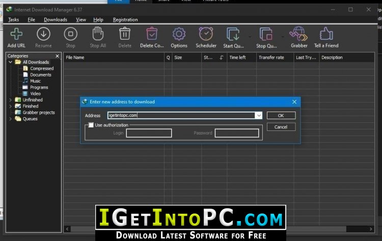The width and height of the screenshot is (382, 241).
Task: Click the Stop Queue icon
Action: 266,34
